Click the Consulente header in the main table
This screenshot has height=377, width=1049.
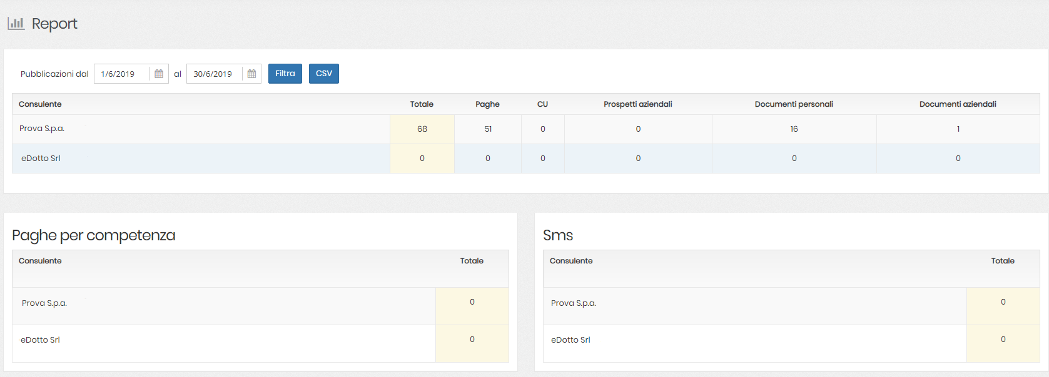[40, 104]
